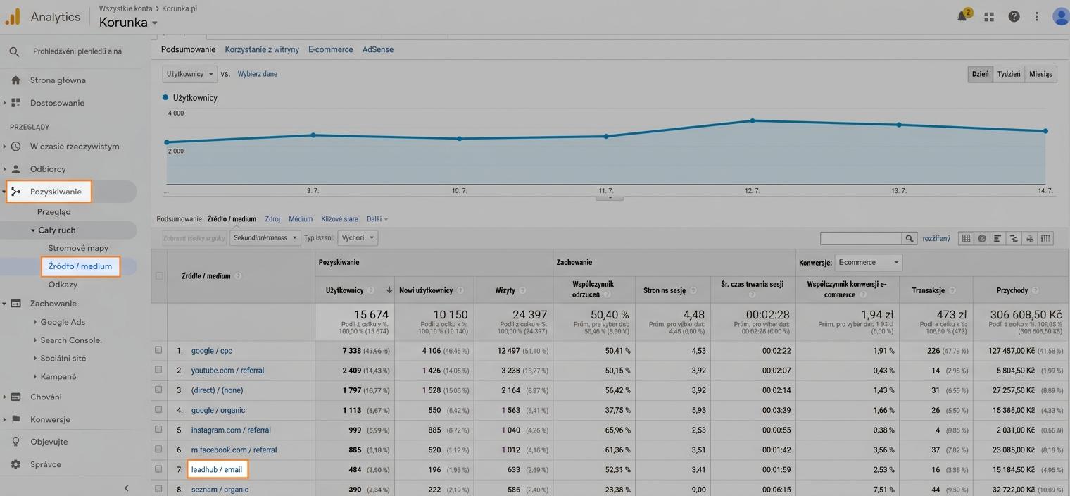Image resolution: width=1070 pixels, height=496 pixels.
Task: Check the instagram.com / referral row checkbox
Action: tap(158, 429)
